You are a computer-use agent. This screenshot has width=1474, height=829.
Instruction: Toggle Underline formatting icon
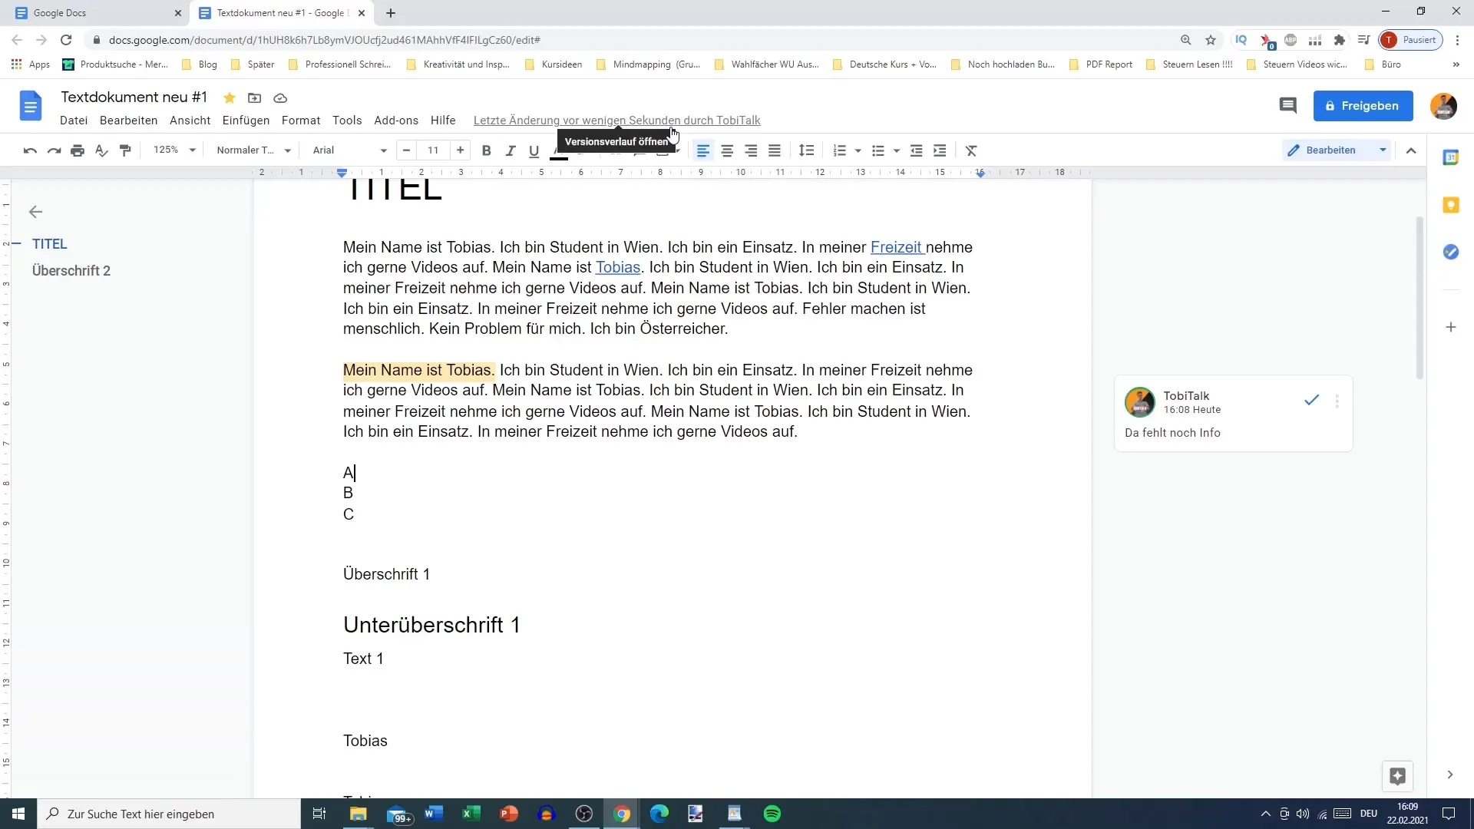pos(534,150)
